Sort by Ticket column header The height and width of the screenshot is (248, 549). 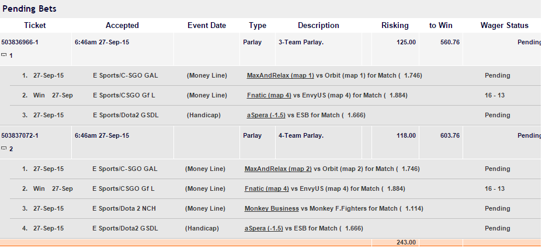click(35, 26)
